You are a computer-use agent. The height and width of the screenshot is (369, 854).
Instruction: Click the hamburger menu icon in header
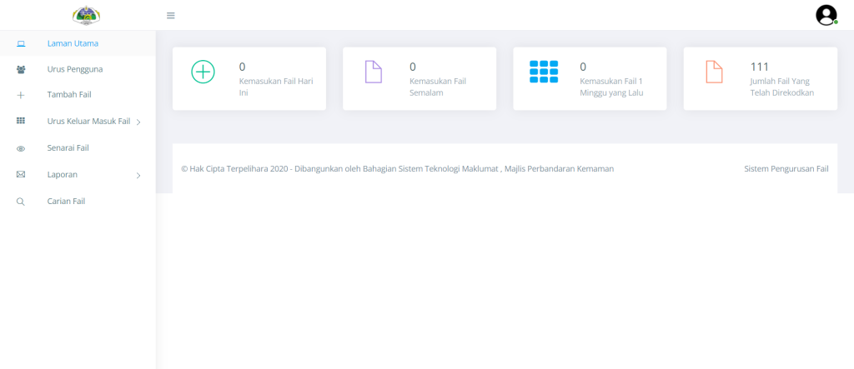[171, 16]
